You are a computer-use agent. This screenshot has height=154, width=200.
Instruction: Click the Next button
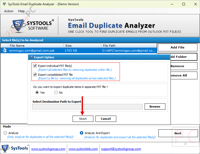[x=178, y=133]
